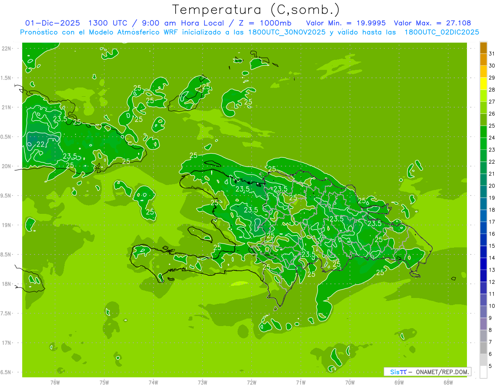Select the colorbar label '31'
Image resolution: width=503 pixels, height=388 pixels.
click(492, 54)
